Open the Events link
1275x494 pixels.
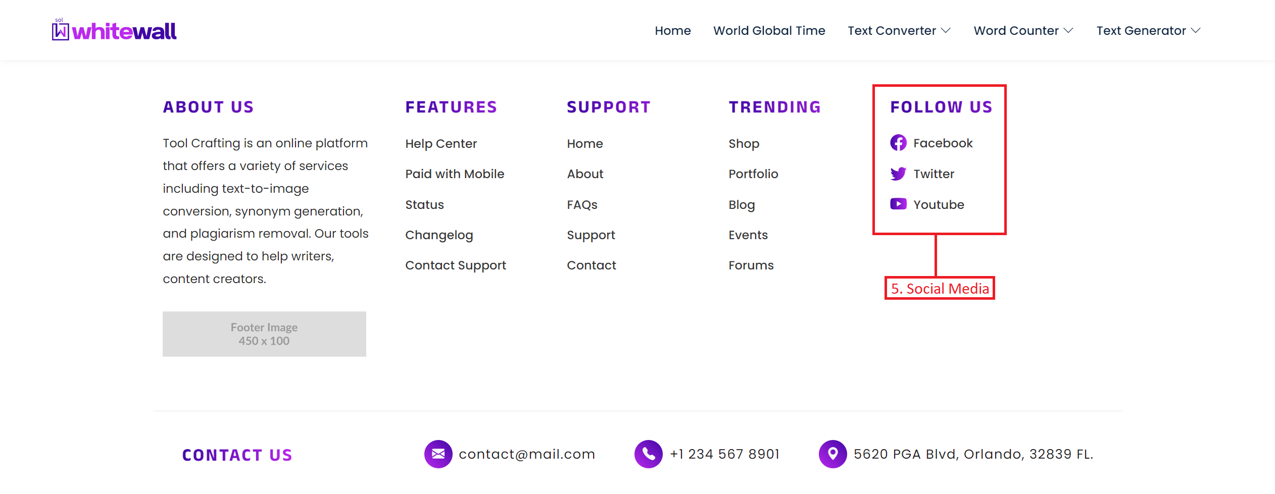(748, 235)
